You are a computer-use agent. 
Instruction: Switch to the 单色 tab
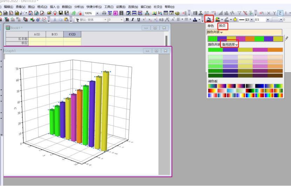211,26
